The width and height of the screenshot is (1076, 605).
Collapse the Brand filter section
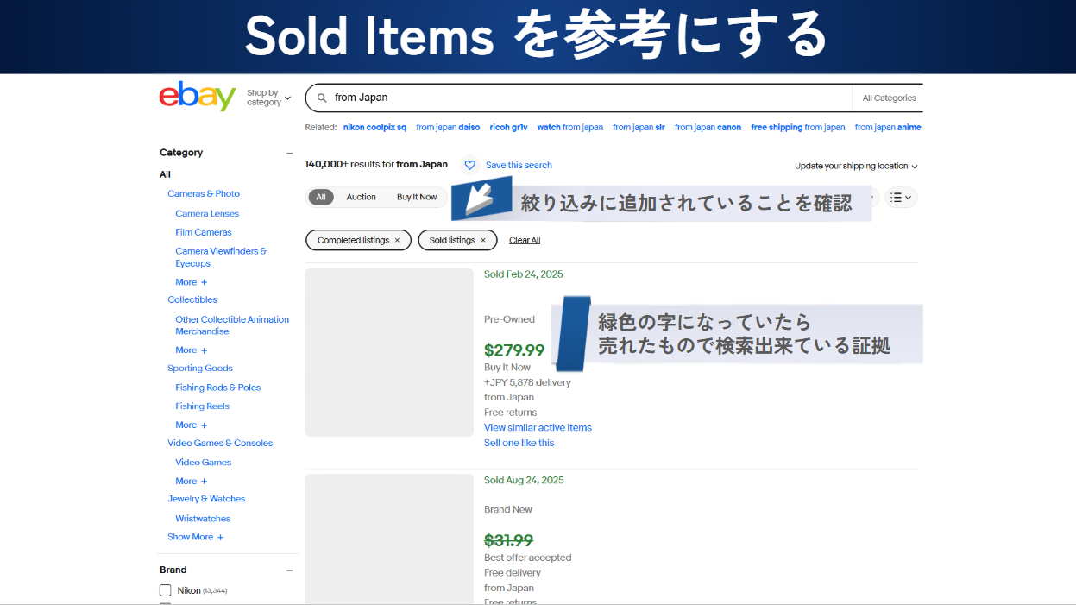pyautogui.click(x=289, y=570)
